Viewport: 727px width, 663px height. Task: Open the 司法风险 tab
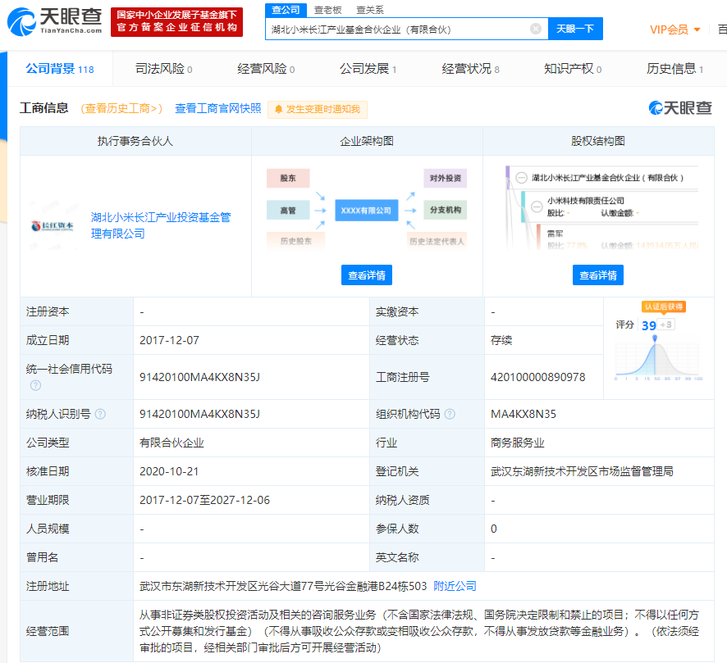[163, 69]
